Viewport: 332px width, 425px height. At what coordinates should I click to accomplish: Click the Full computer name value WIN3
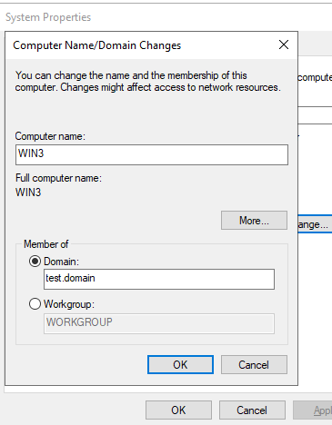(x=28, y=193)
